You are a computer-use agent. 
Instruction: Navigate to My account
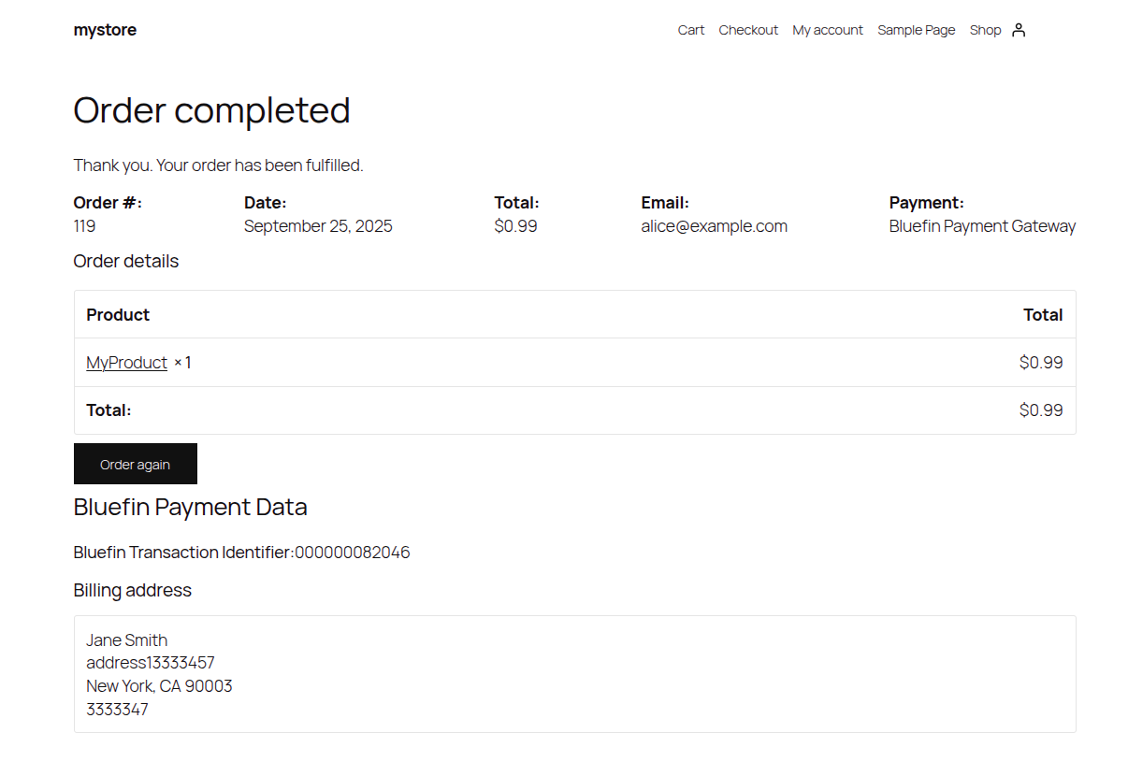pos(827,29)
